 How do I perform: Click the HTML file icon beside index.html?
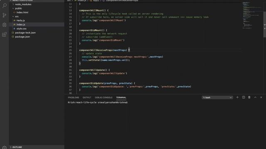point(14,12)
